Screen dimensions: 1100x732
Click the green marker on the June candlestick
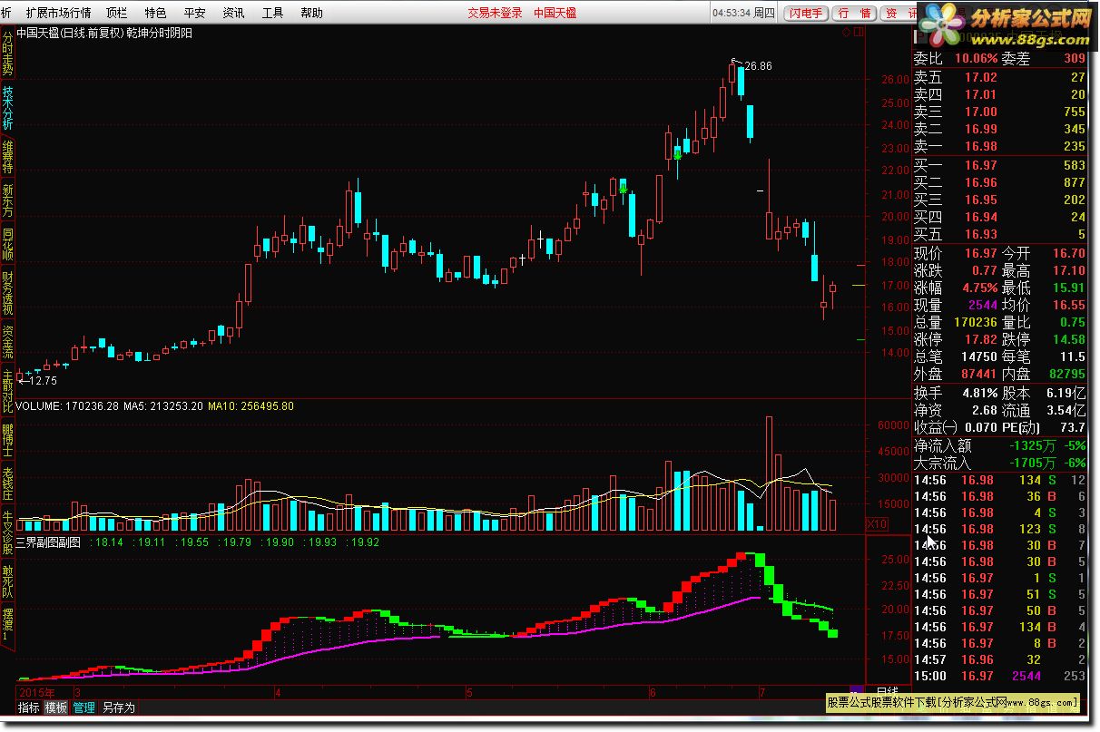click(x=678, y=155)
